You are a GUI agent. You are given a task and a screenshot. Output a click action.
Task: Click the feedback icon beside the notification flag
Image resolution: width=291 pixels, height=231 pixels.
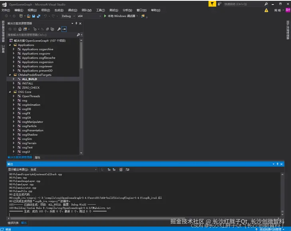pos(220,4)
